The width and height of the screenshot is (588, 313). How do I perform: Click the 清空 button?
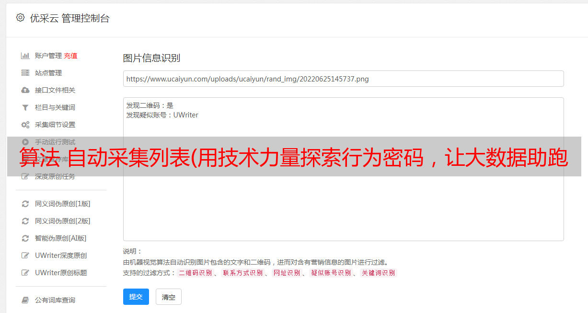point(169,297)
